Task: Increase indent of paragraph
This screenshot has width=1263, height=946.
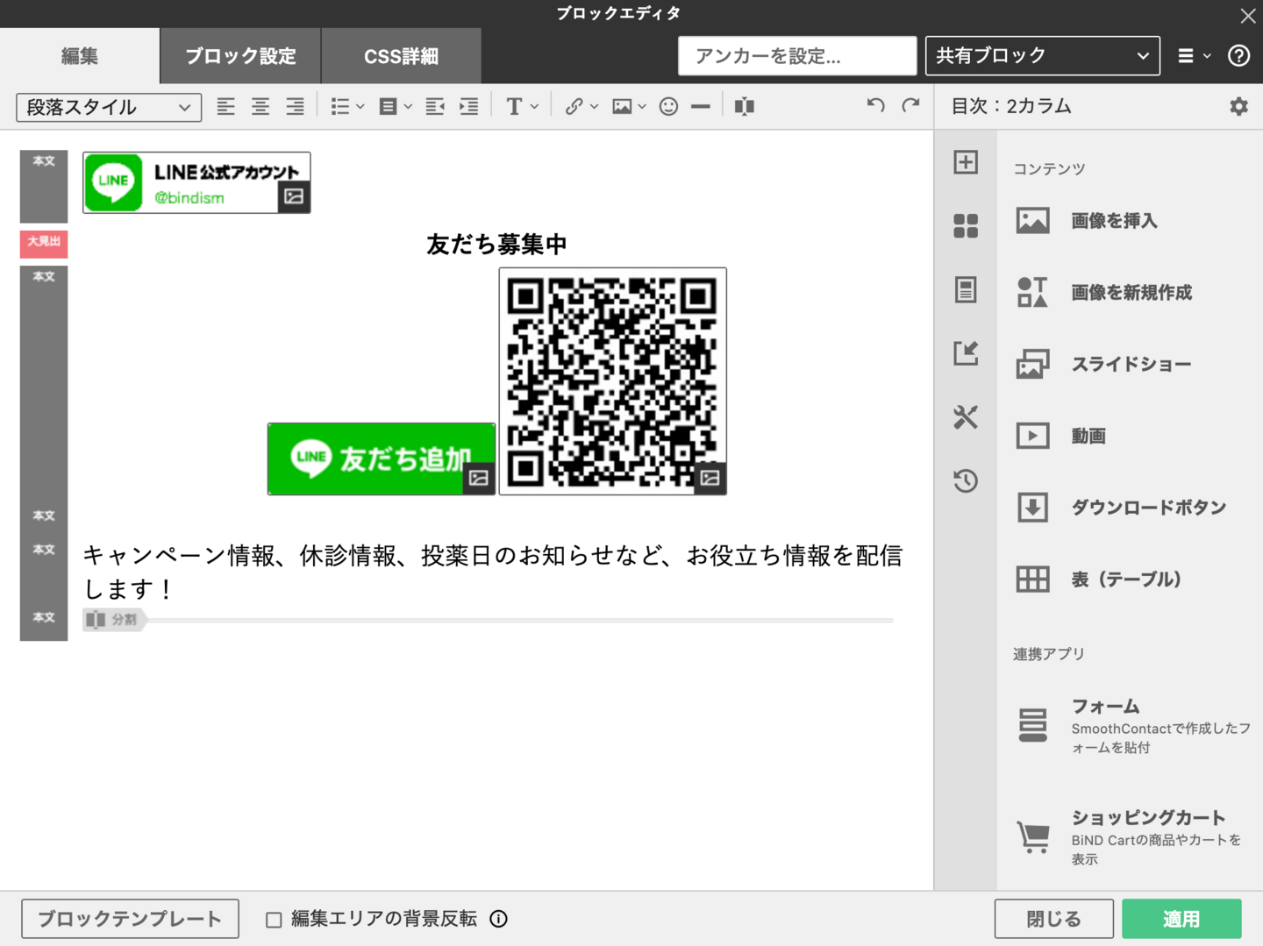Action: pyautogui.click(x=469, y=107)
